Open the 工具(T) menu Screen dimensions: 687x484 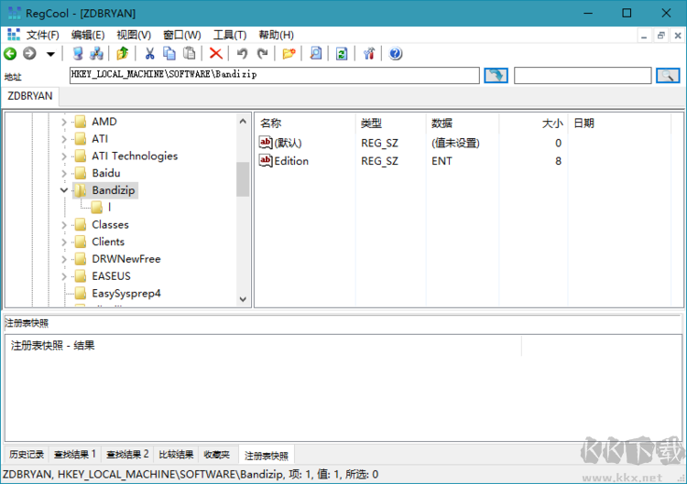coord(230,35)
